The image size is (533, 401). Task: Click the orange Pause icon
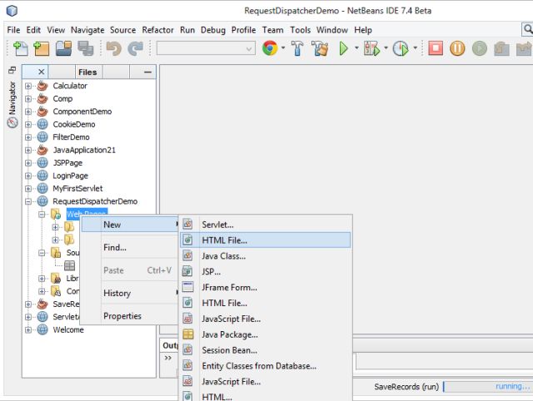457,48
